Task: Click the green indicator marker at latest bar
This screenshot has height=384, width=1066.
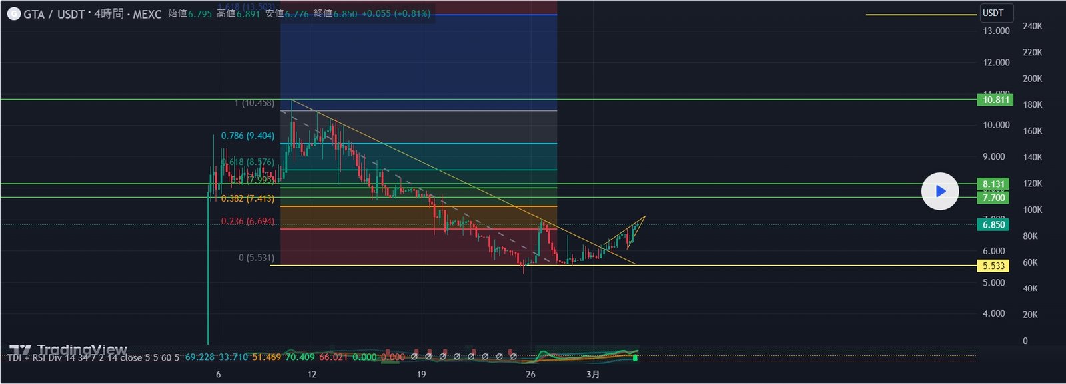Action: (x=635, y=358)
